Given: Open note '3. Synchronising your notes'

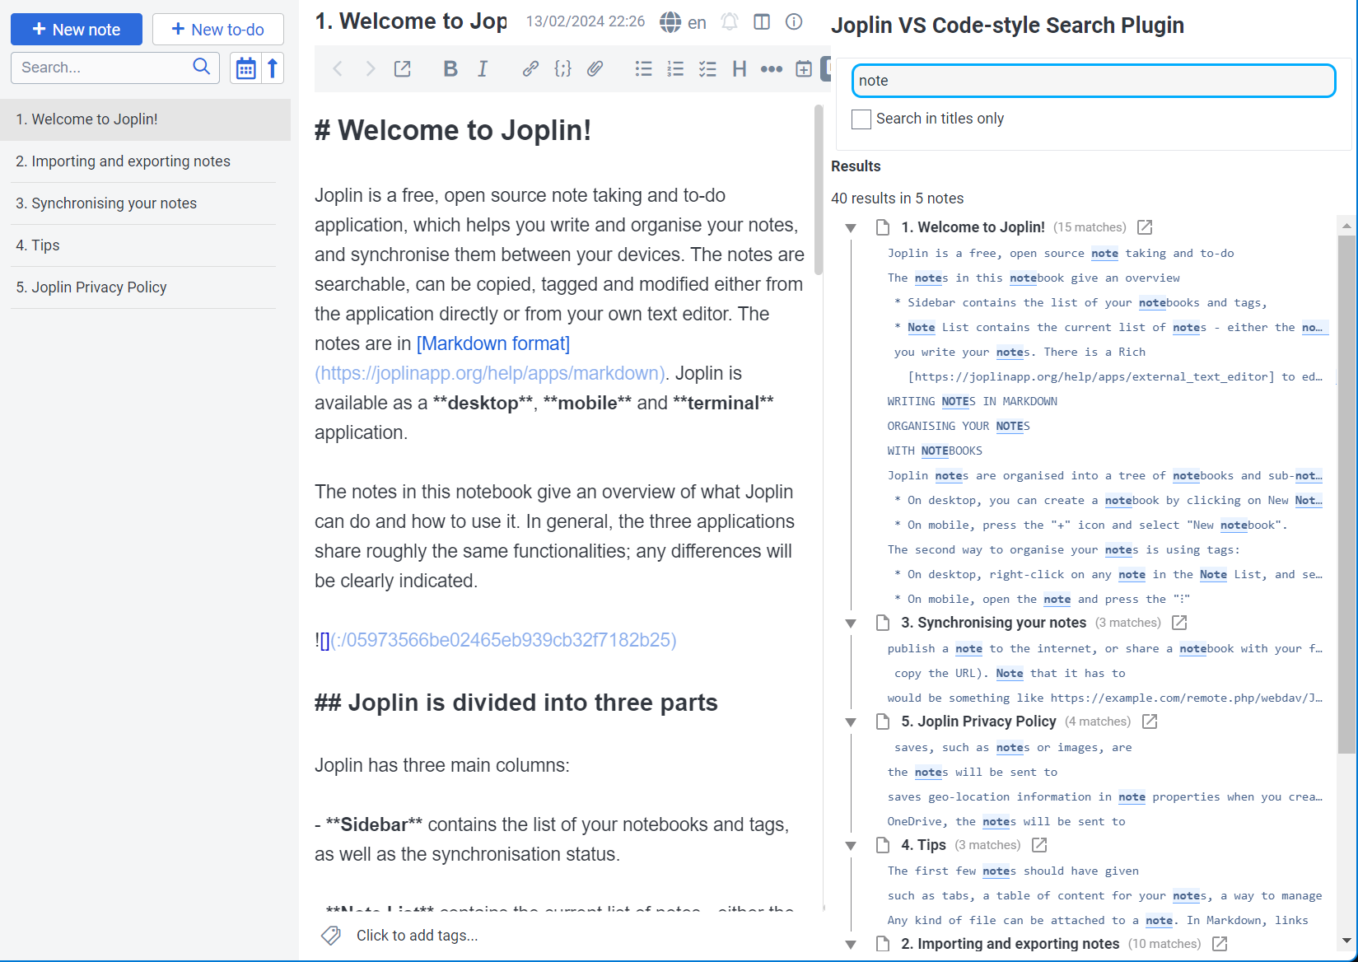Looking at the screenshot, I should click(x=145, y=203).
